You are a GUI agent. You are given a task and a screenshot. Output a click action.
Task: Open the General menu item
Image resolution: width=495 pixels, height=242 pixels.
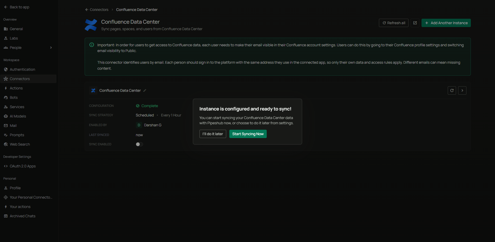[28, 29]
